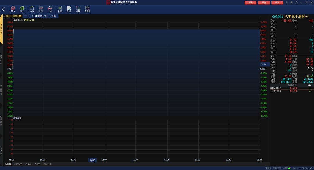Click the 委比 100.00% value
Viewport: 314px width, 170px height.
287,21
